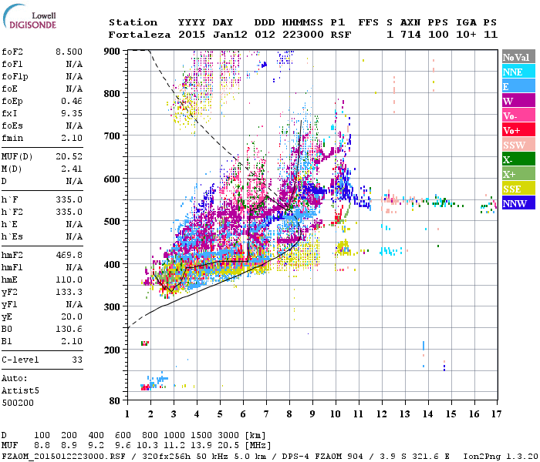Click the fxI value 9.35
Image resolution: width=540 pixels, height=462 pixels.
72,113
